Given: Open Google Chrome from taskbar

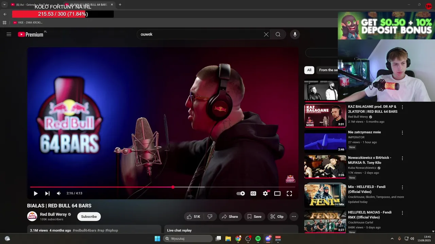Looking at the screenshot, I should tap(238, 239).
